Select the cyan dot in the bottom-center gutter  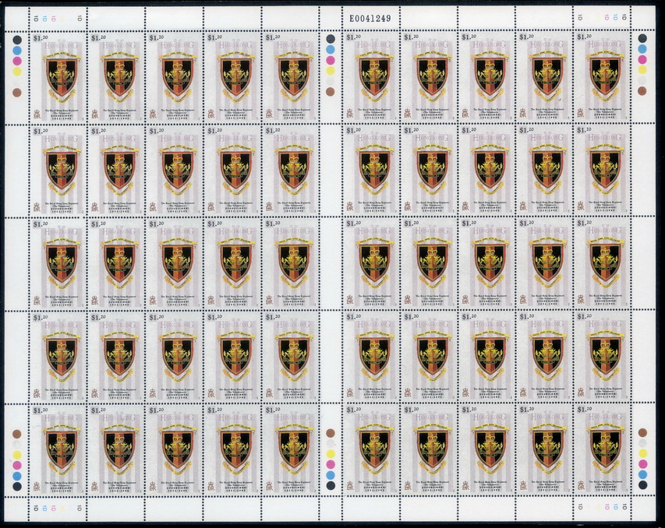(330, 475)
